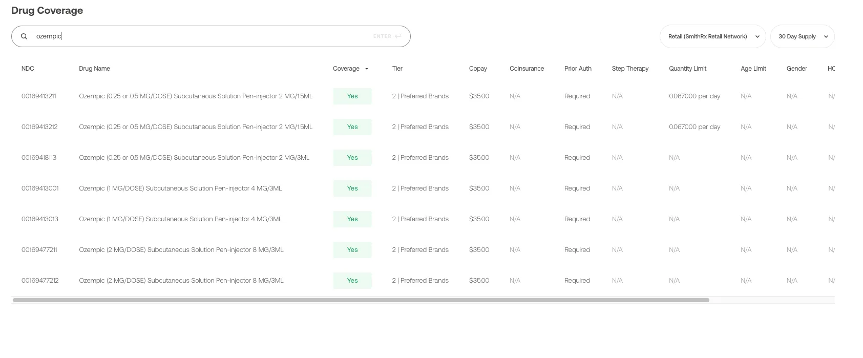Click the $35.00 copay for NDC 00169477212

click(x=479, y=281)
